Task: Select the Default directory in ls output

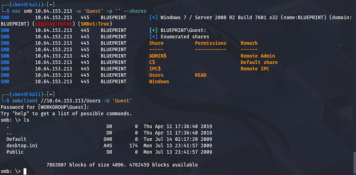Action: pos(16,139)
